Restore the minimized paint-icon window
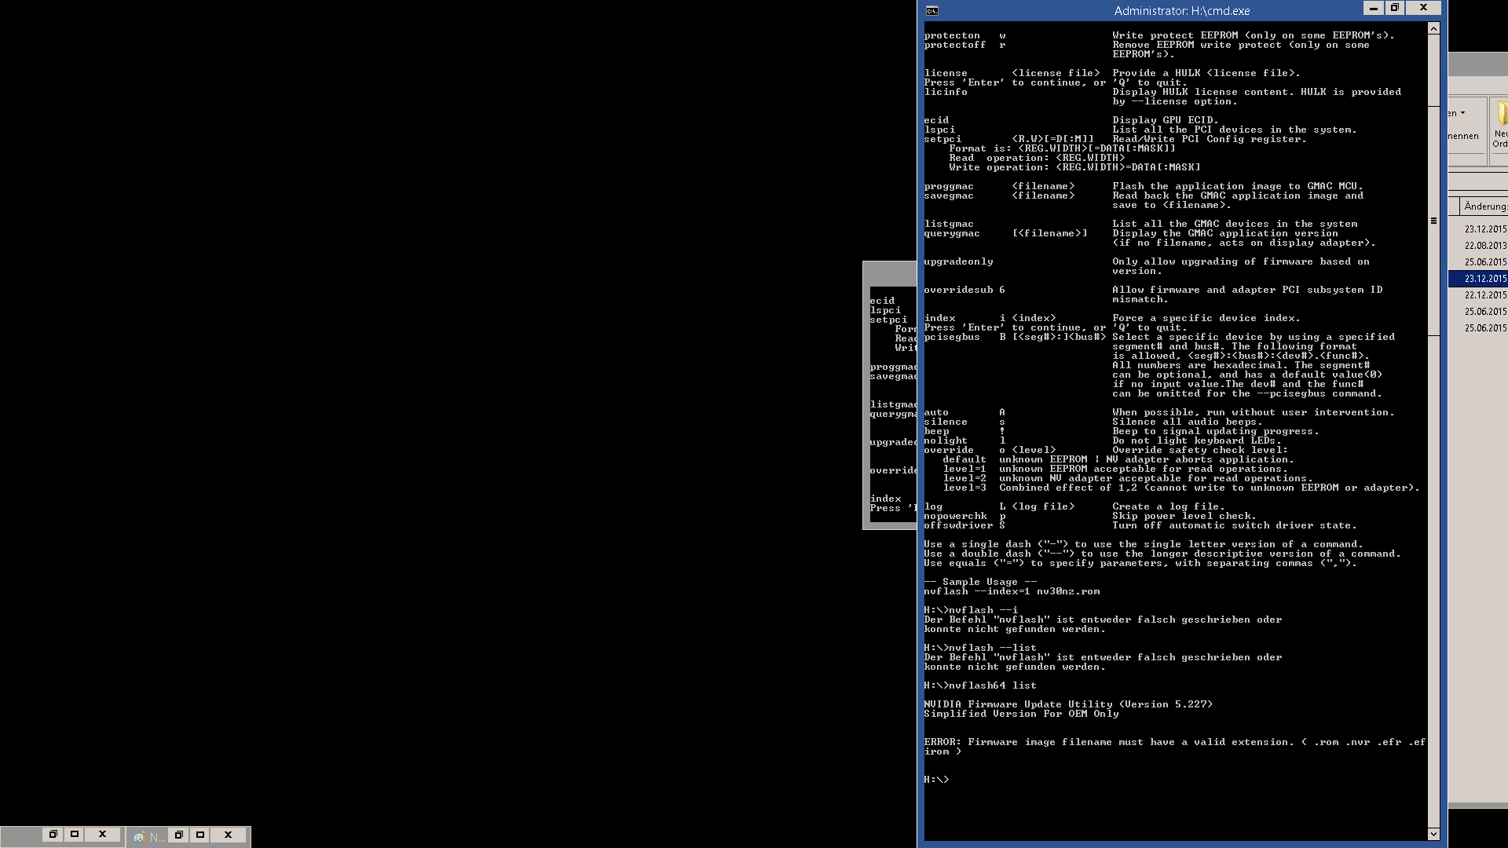The width and height of the screenshot is (1508, 848). 178,835
